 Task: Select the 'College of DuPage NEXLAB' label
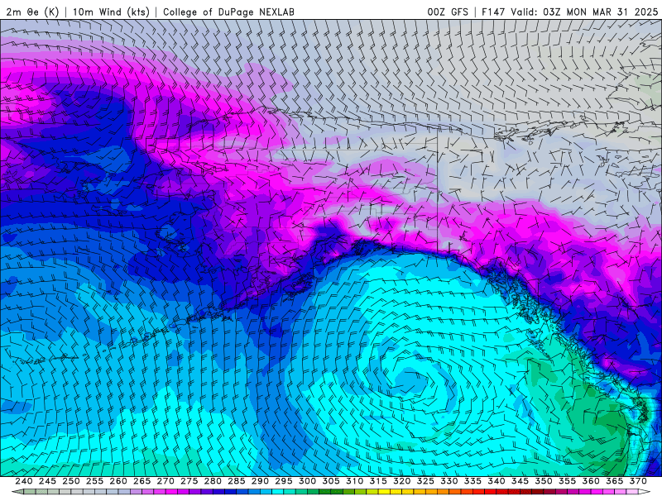[228, 12]
